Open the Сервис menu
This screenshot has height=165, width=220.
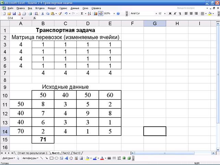63,8
